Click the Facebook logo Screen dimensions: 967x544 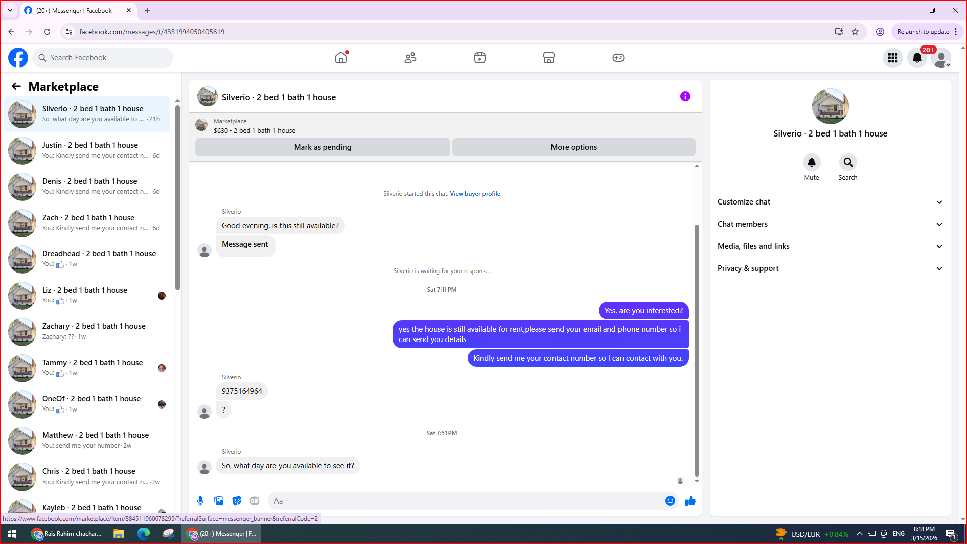[x=18, y=58]
